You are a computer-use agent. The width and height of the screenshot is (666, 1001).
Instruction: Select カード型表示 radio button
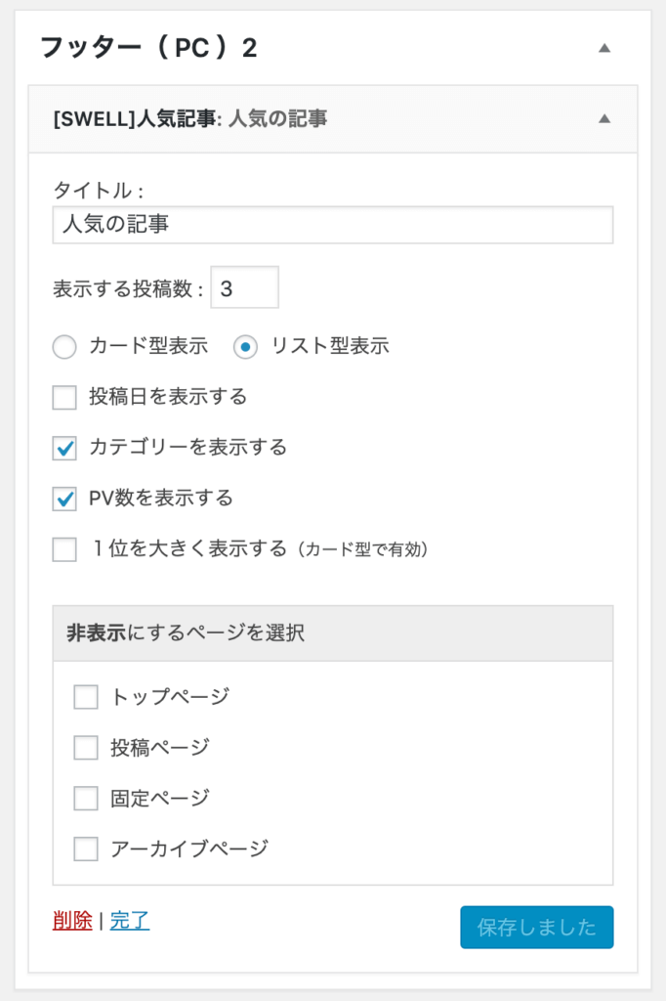click(x=63, y=347)
